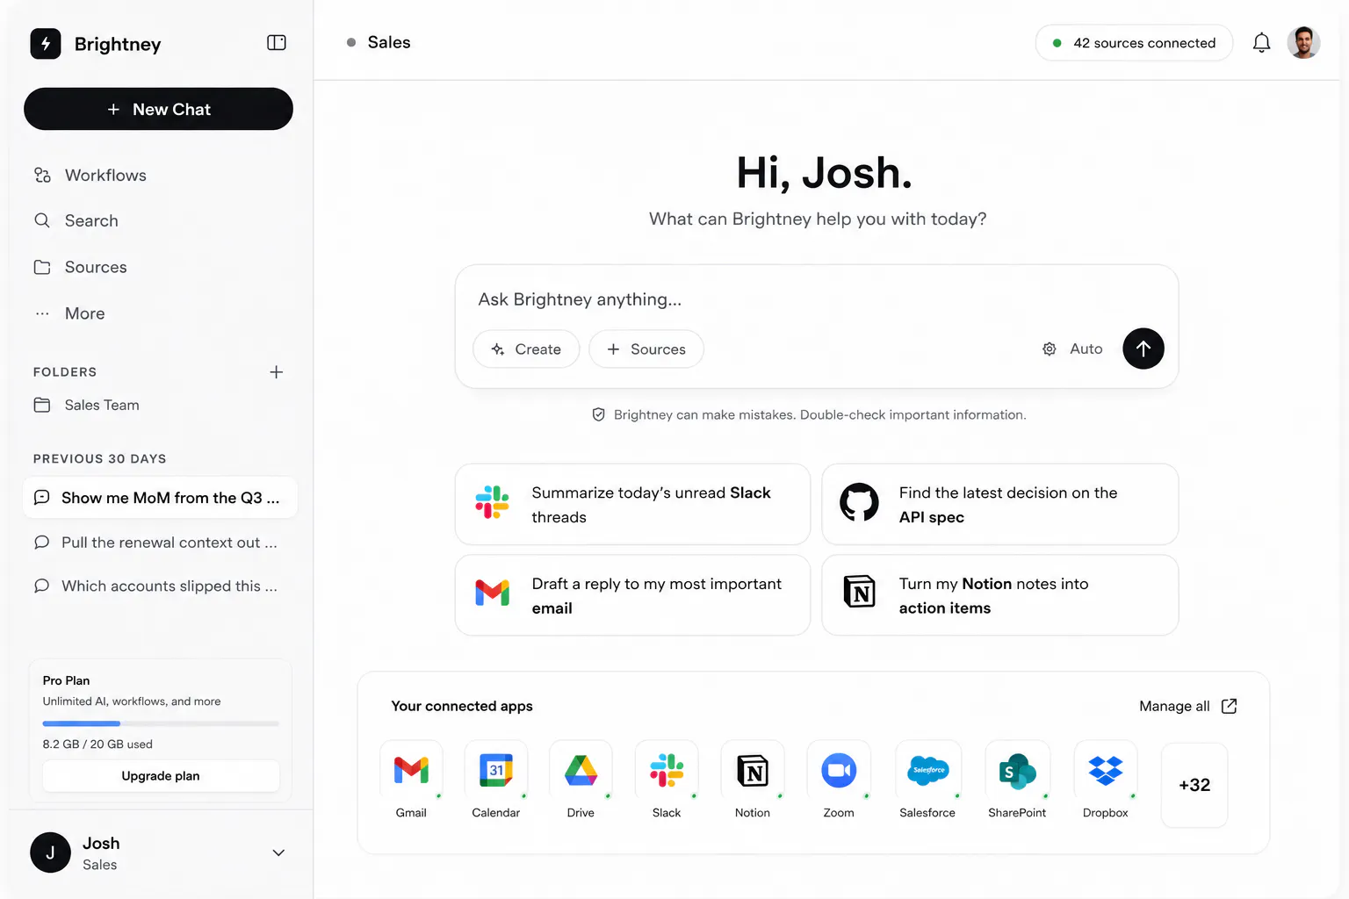Image resolution: width=1349 pixels, height=899 pixels.
Task: Choose 'Summarize today's unread Slack threads'
Action: pyautogui.click(x=632, y=505)
